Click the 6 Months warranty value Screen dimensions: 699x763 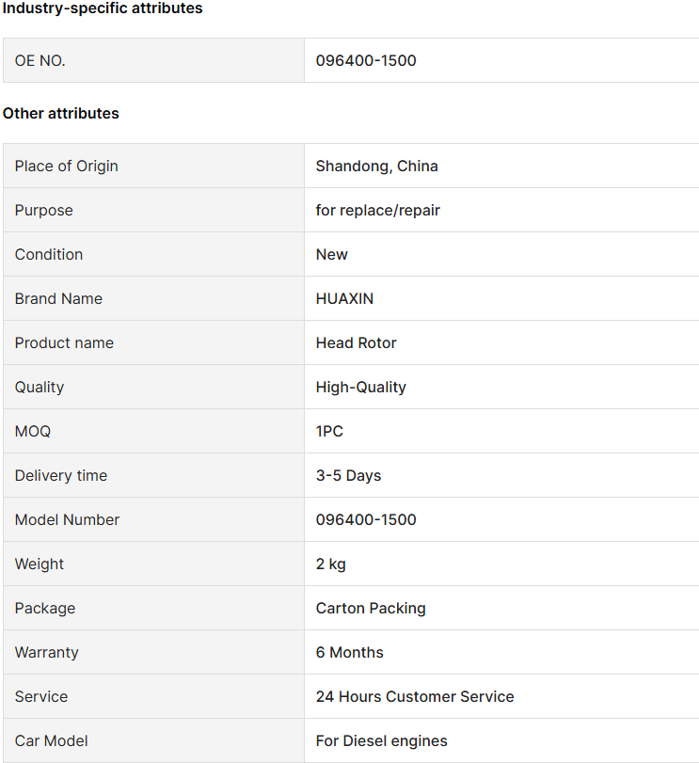349,653
